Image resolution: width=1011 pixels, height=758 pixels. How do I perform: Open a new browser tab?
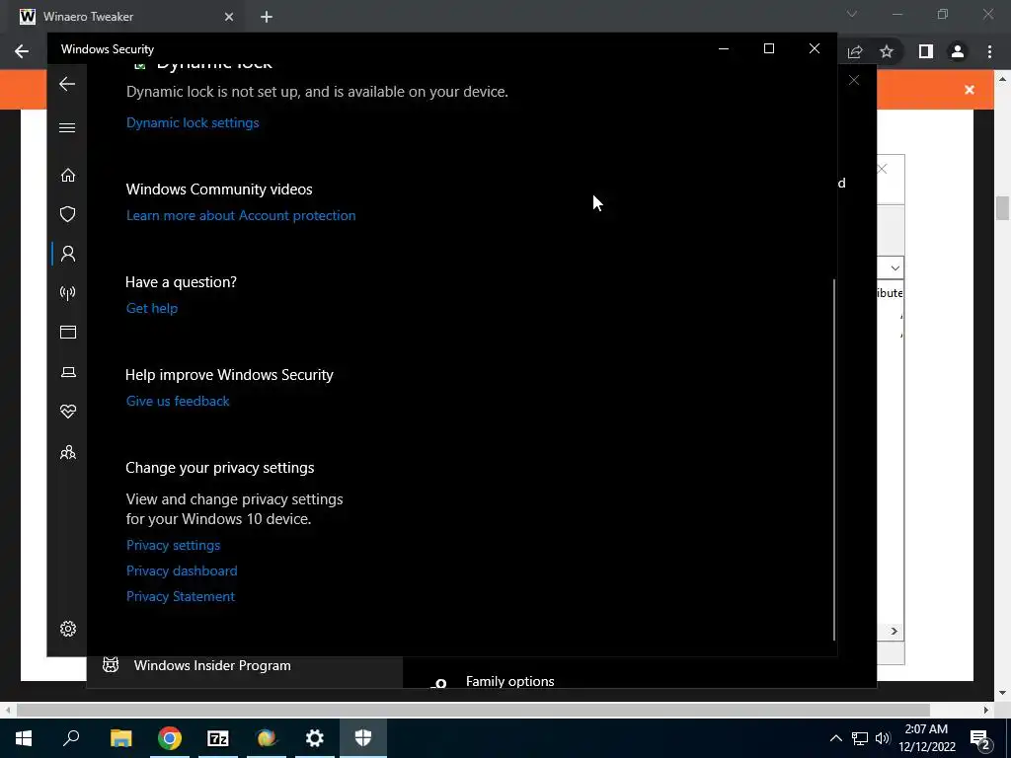pos(267,17)
